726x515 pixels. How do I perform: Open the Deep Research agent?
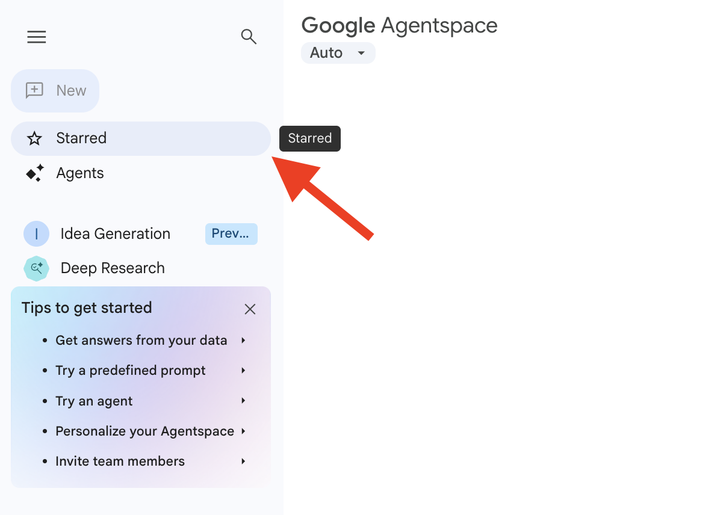(113, 268)
